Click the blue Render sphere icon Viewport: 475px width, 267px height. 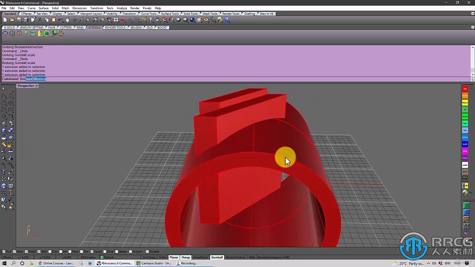click(192, 20)
